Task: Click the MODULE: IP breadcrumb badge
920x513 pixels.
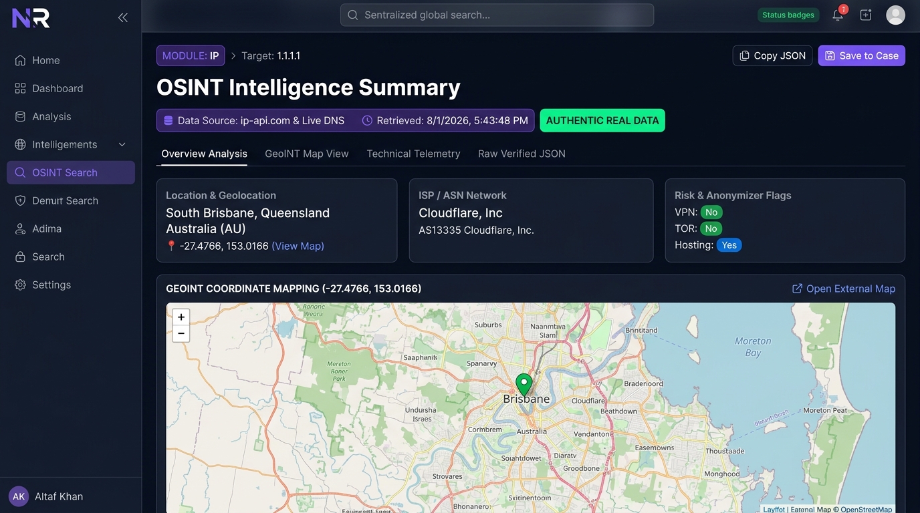Action: click(x=191, y=55)
